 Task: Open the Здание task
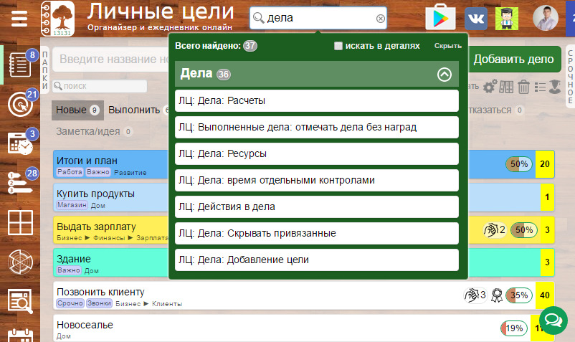pyautogui.click(x=74, y=259)
